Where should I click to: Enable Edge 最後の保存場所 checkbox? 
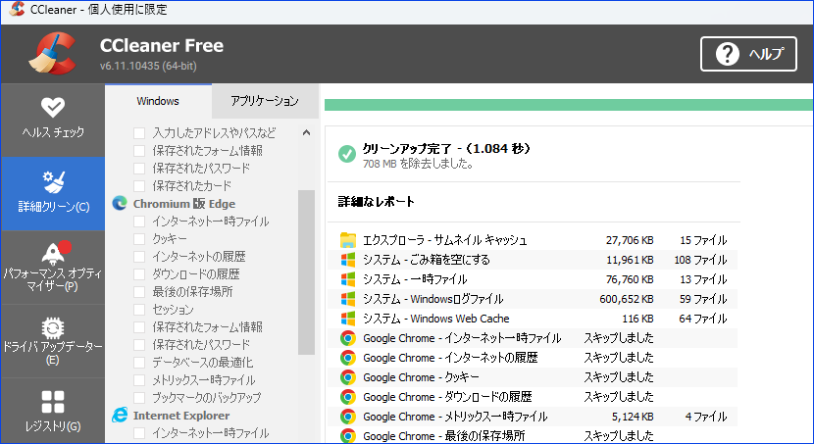click(x=139, y=292)
